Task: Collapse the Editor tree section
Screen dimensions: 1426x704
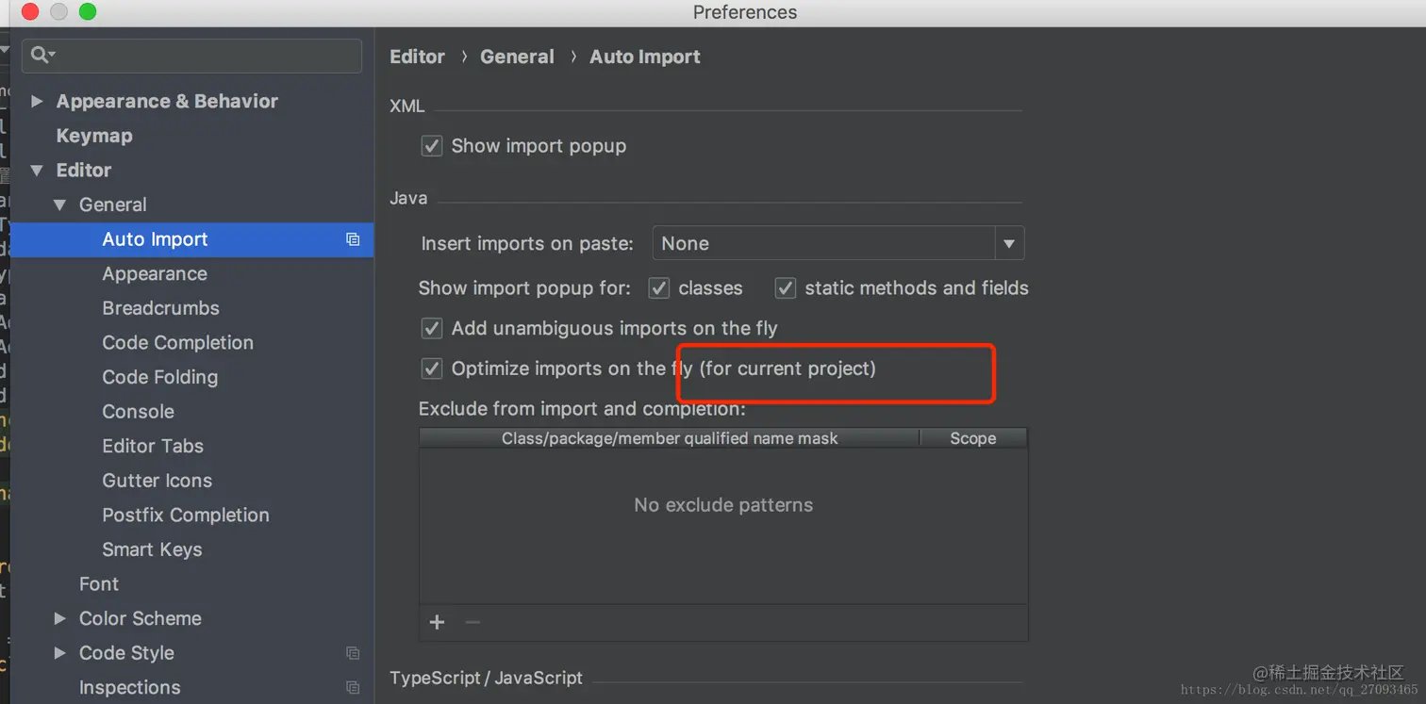Action: pos(37,171)
